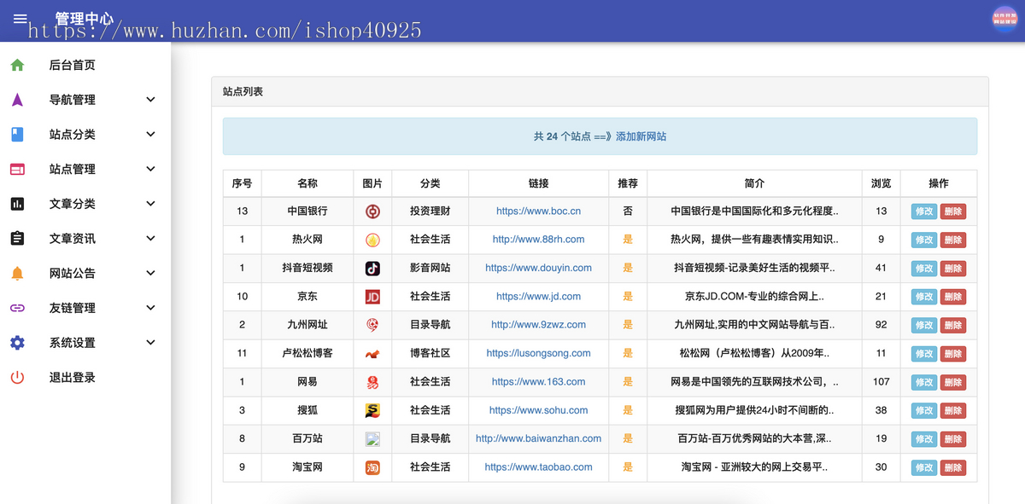Expand the 站点管理 chevron
This screenshot has width=1025, height=504.
pos(151,169)
